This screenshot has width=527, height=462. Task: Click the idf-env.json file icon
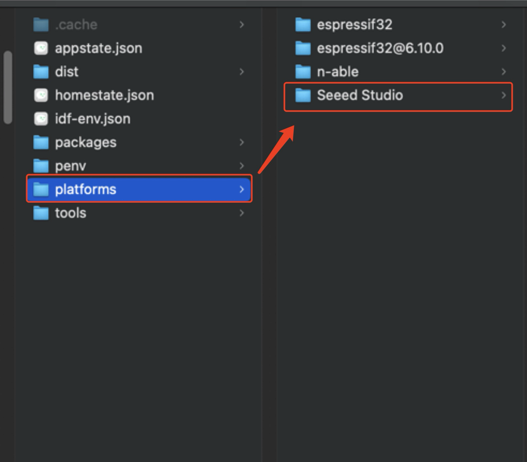coord(41,118)
